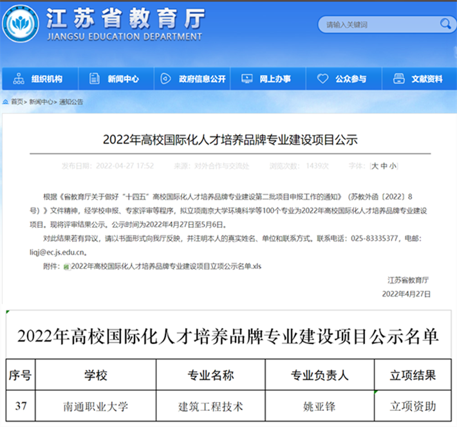
Task: Go to 新闻中心 in the breadcrumb
Action: [x=41, y=102]
